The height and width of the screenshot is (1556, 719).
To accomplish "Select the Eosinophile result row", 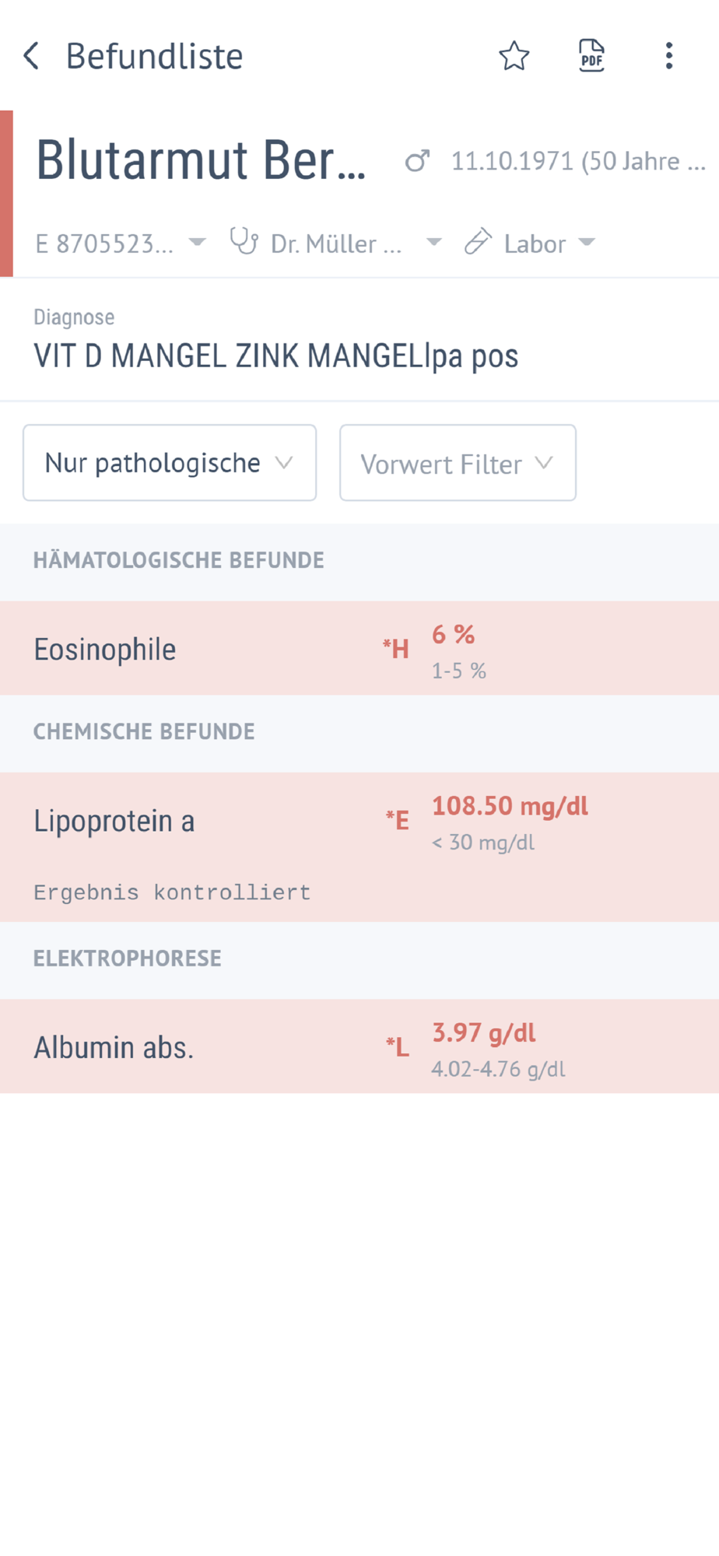I will coord(359,649).
